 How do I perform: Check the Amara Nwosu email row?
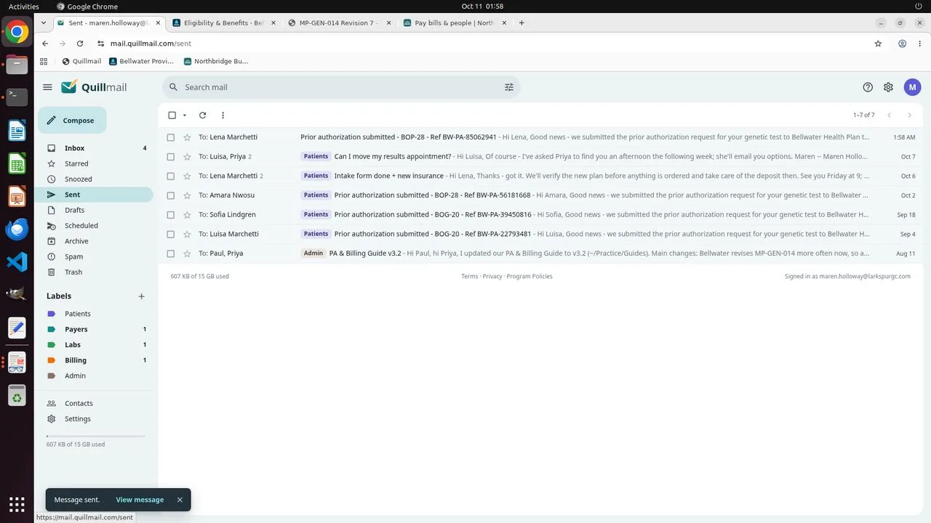pos(171,195)
